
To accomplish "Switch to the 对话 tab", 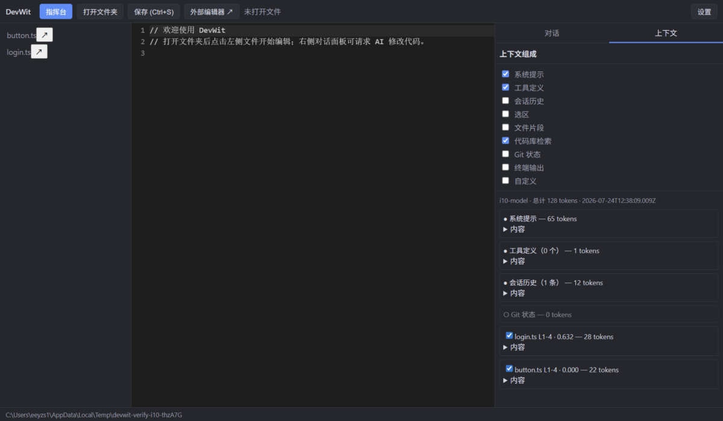I will point(552,33).
